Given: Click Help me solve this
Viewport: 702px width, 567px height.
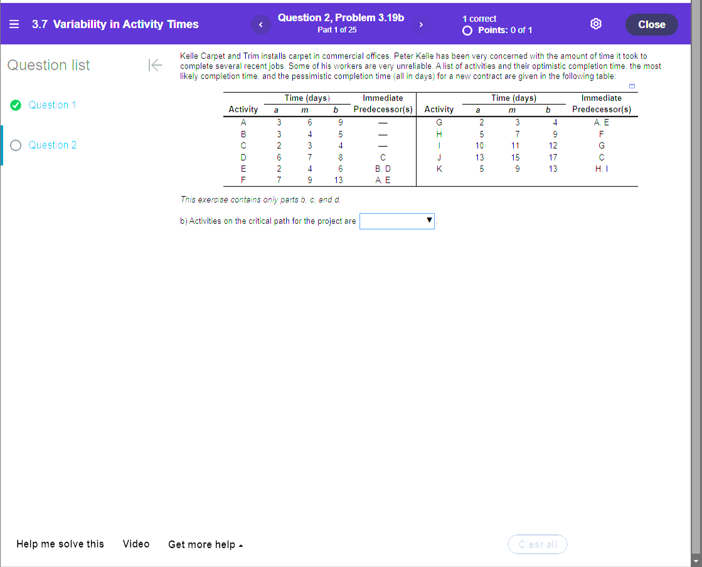Looking at the screenshot, I should (60, 544).
